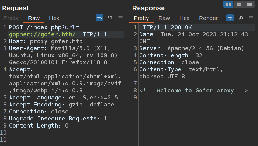
Task: Open the Hex tab in the Response panel
Action: [x=184, y=18]
